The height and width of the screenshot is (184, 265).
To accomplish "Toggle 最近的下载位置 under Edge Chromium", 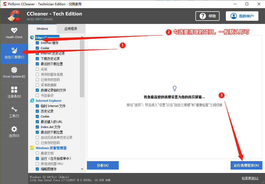I will pyautogui.click(x=37, y=64).
